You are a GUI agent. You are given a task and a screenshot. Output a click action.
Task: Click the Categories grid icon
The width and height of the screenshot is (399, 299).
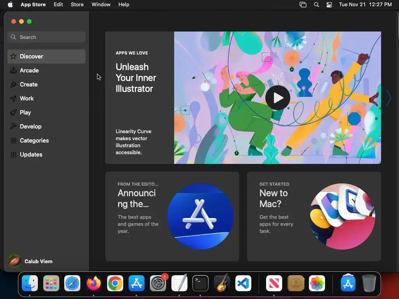tap(13, 140)
